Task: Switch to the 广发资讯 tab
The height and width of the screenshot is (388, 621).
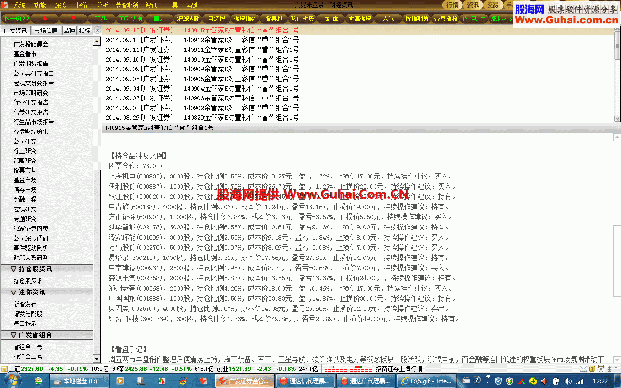Action: 16,30
